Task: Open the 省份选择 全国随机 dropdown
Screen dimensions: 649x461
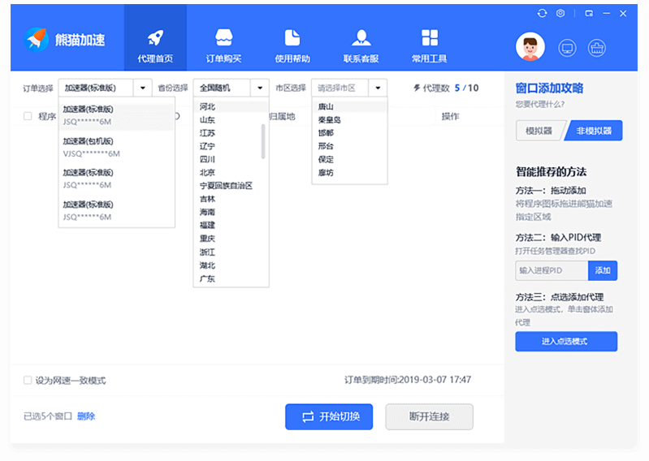Action: point(231,88)
